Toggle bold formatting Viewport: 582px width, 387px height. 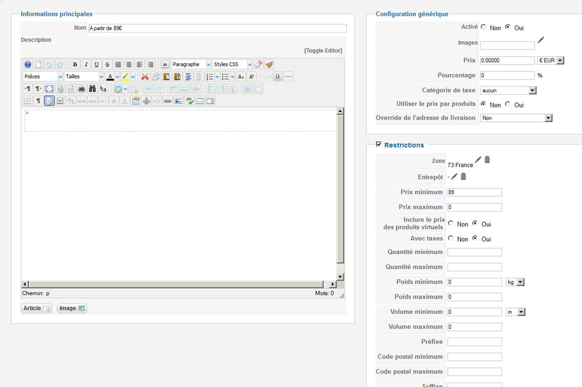point(75,64)
